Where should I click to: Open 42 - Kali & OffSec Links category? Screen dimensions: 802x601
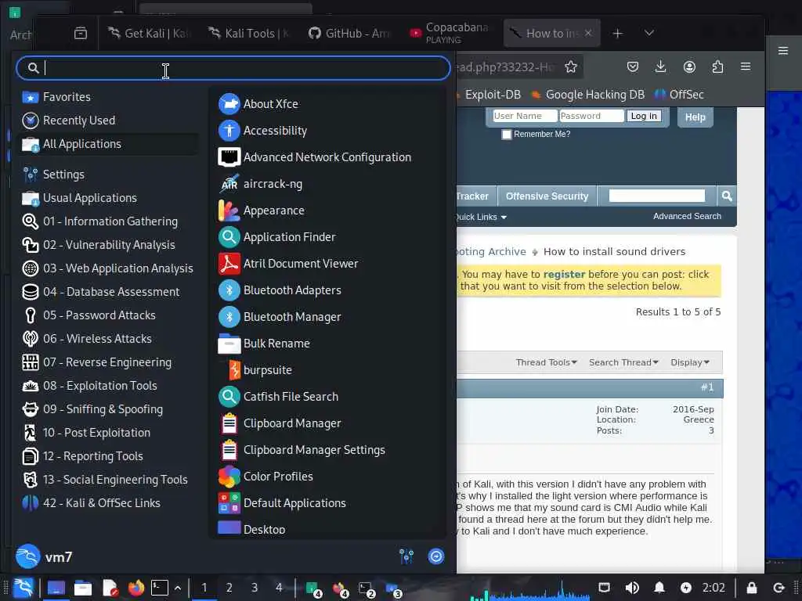pos(107,503)
